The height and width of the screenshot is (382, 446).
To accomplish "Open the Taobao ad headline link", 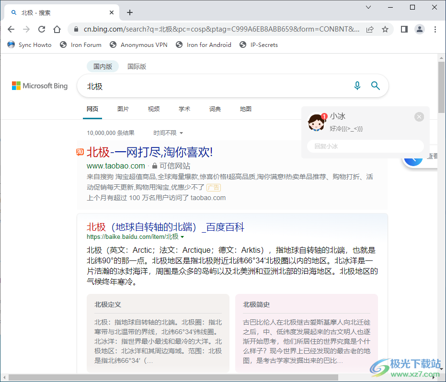I will click(149, 152).
